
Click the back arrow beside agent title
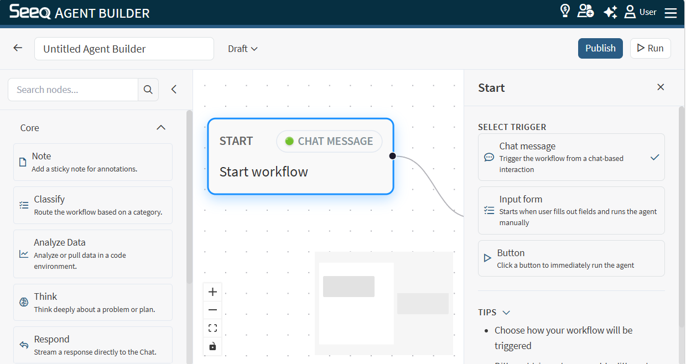[18, 48]
